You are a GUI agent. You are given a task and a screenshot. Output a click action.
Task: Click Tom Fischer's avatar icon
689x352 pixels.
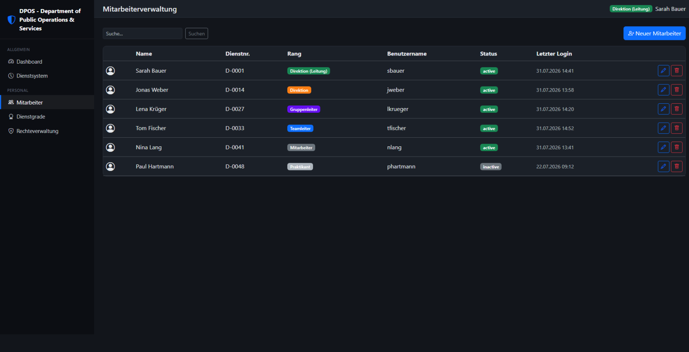coord(111,128)
